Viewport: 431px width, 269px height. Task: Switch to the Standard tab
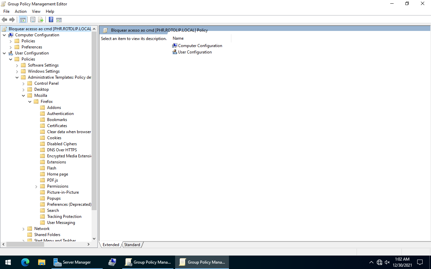click(132, 245)
